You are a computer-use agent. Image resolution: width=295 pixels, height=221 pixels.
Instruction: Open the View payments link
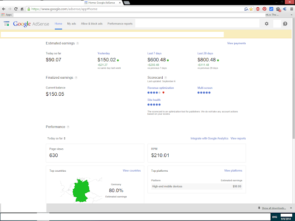pyautogui.click(x=236, y=43)
